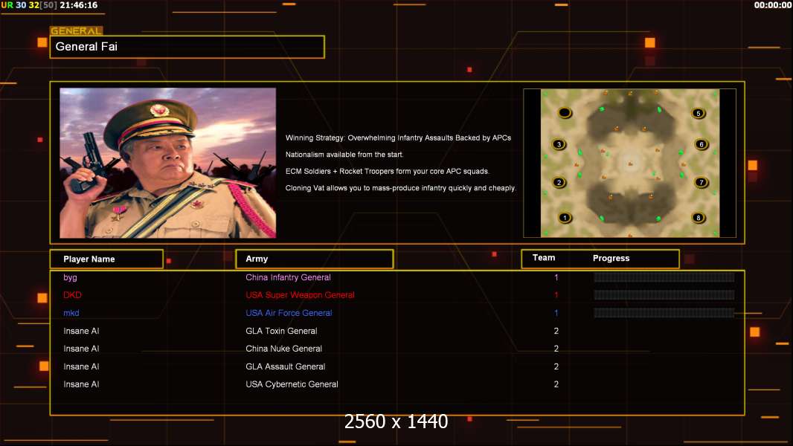Viewport: 793px width, 446px height.
Task: Click the General Fai name field
Action: 187,47
